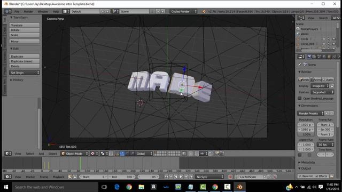
Task: Click the scene browse icon beside Scene field
Action: pyautogui.click(x=115, y=11)
